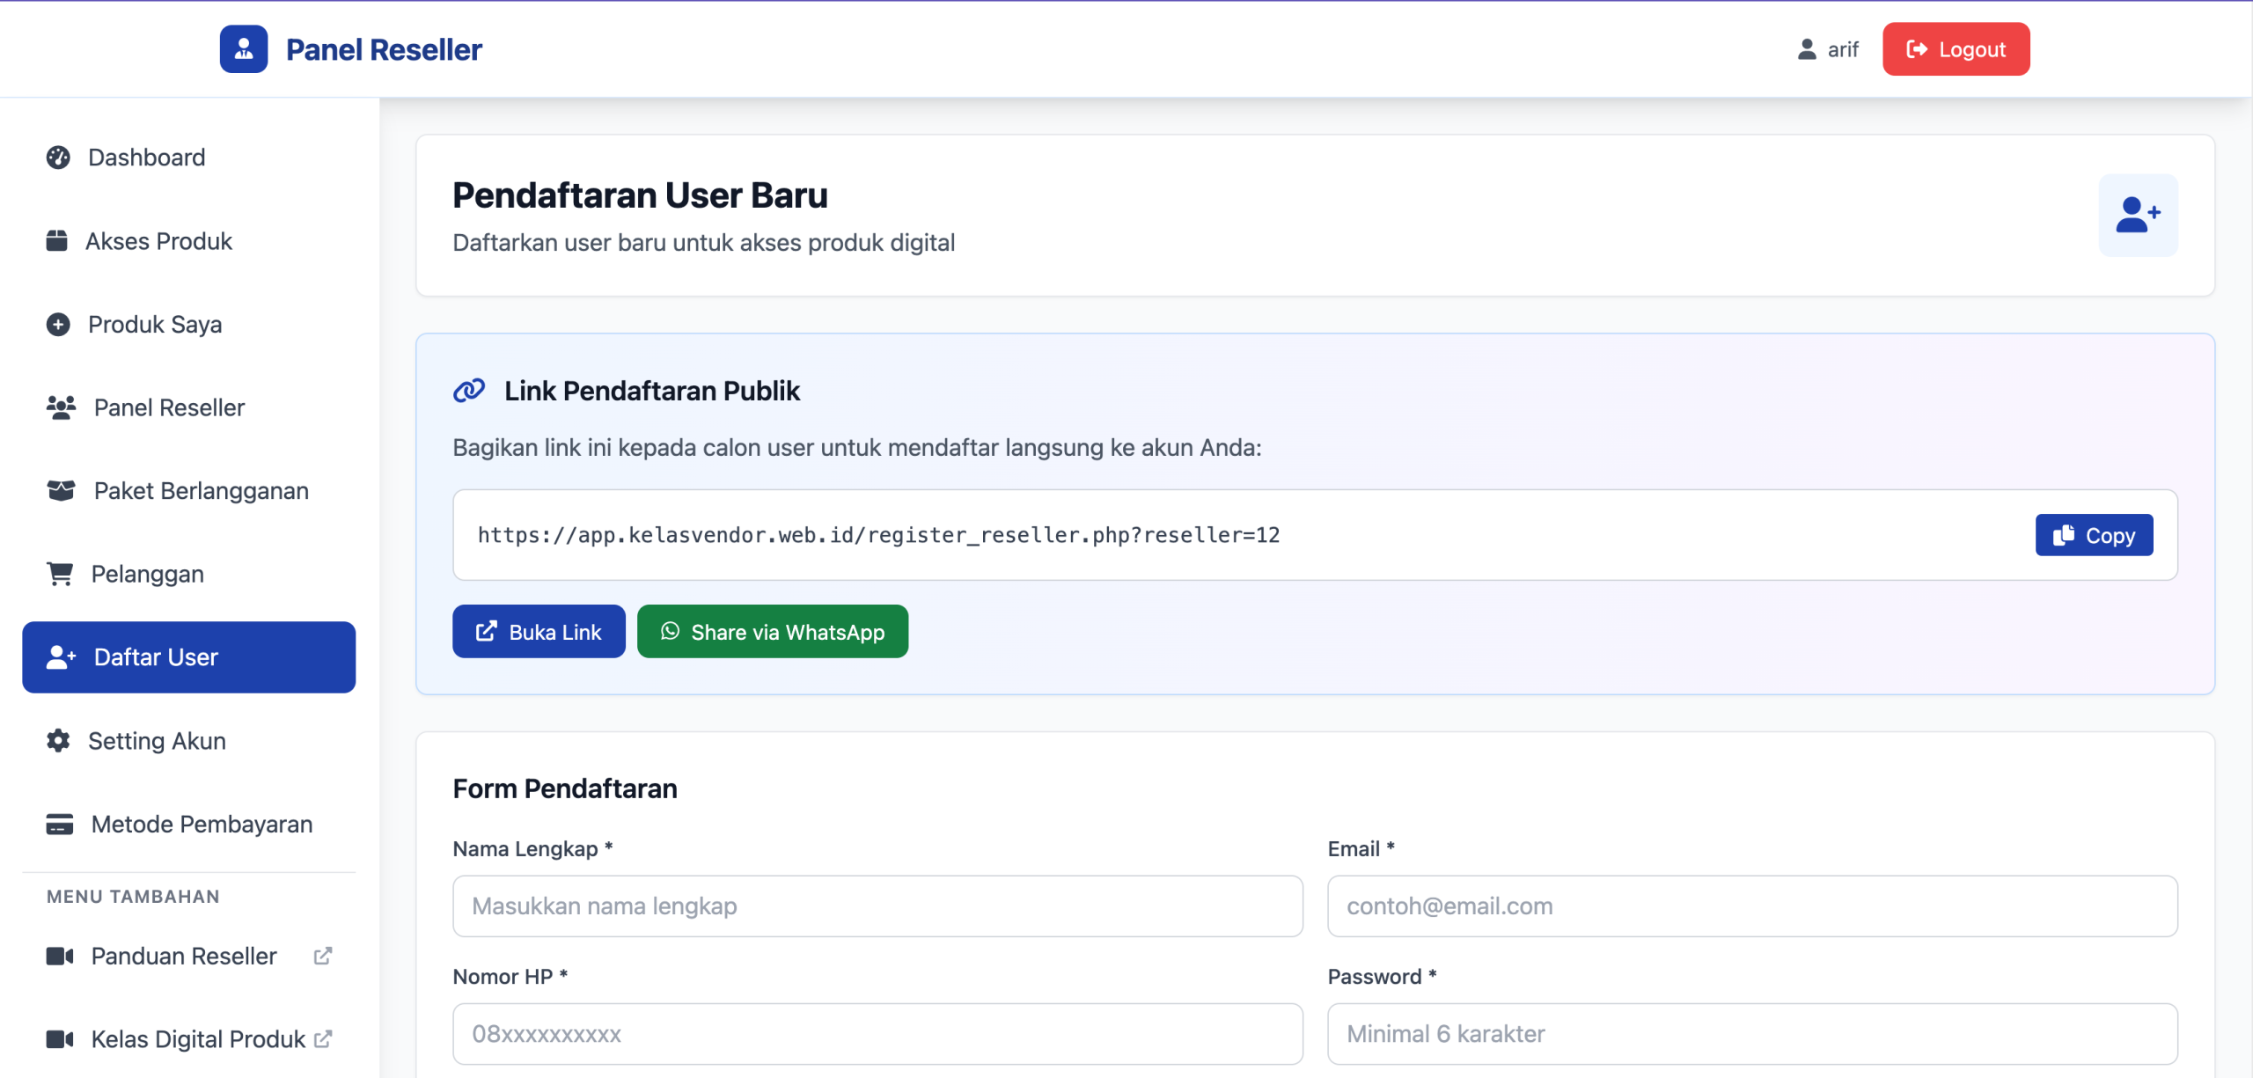Click the Pelanggan shopping cart icon
Viewport: 2253px width, 1078px height.
pyautogui.click(x=60, y=574)
